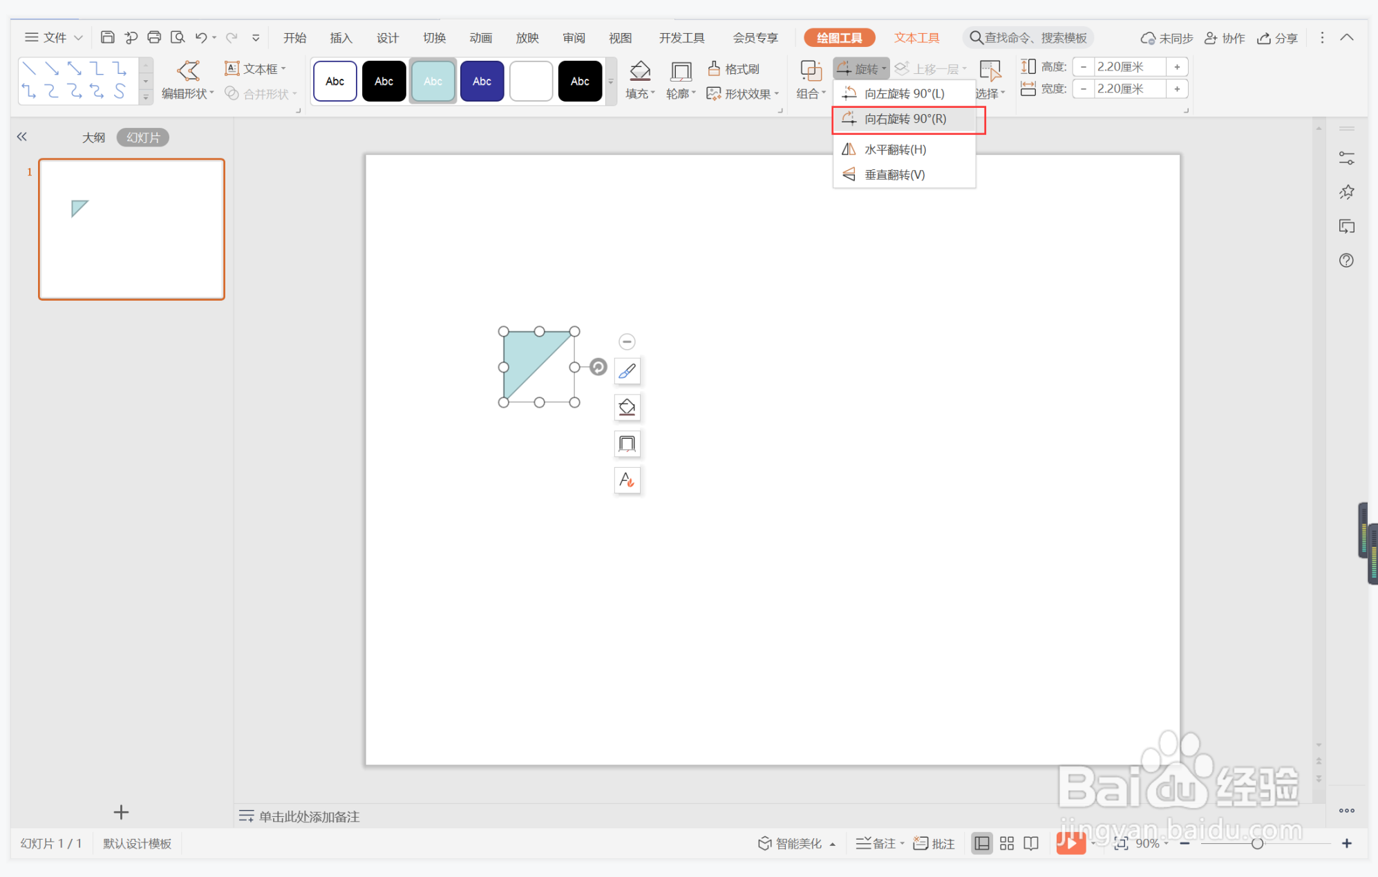1378x877 pixels.
Task: Click the shape rotation handle
Action: (598, 367)
